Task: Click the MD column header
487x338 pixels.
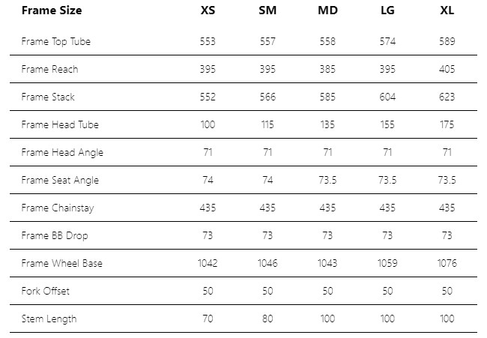Action: [327, 10]
